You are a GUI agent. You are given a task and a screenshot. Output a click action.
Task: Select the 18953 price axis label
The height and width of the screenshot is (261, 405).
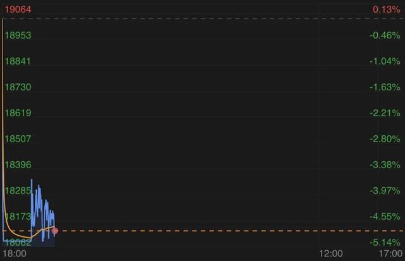(x=18, y=35)
